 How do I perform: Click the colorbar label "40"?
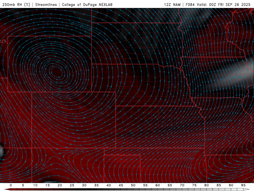[109, 185]
